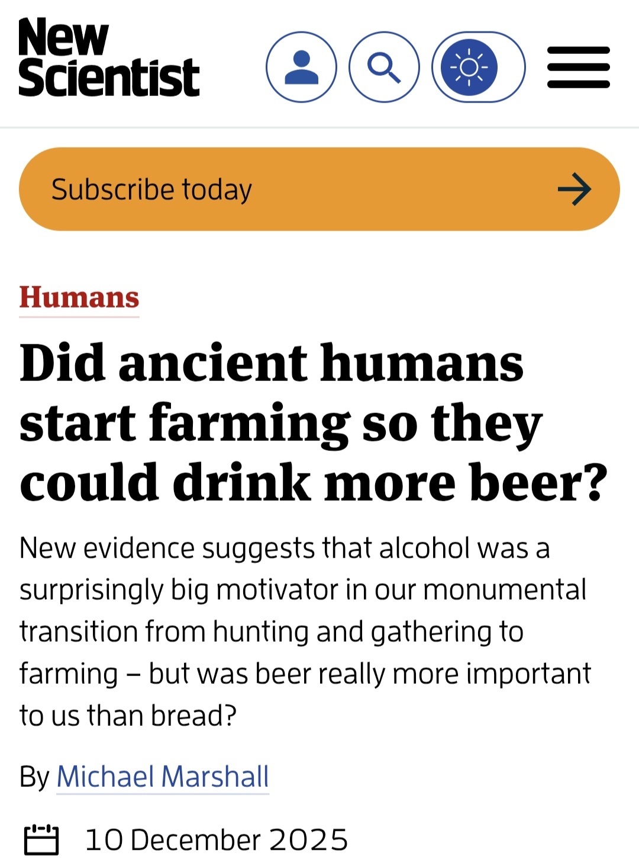Click the word 'New' in the logo
639x868 pixels.
(x=63, y=37)
